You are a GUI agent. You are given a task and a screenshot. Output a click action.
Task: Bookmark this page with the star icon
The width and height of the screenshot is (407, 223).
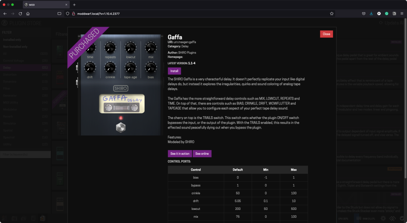pyautogui.click(x=331, y=13)
